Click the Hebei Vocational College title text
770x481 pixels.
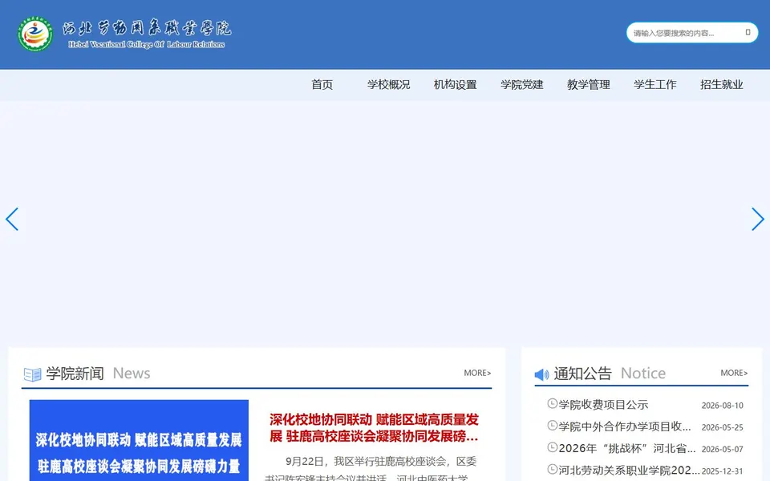pyautogui.click(x=146, y=44)
